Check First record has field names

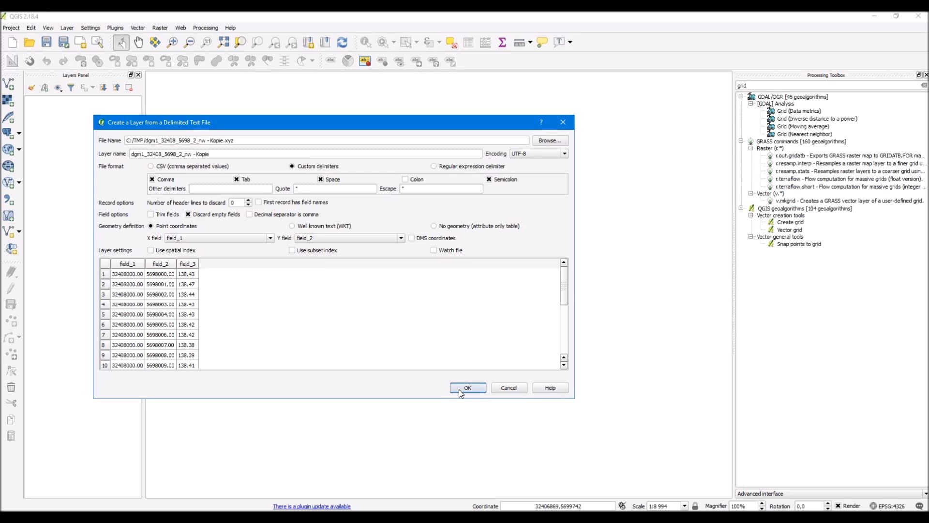point(260,202)
